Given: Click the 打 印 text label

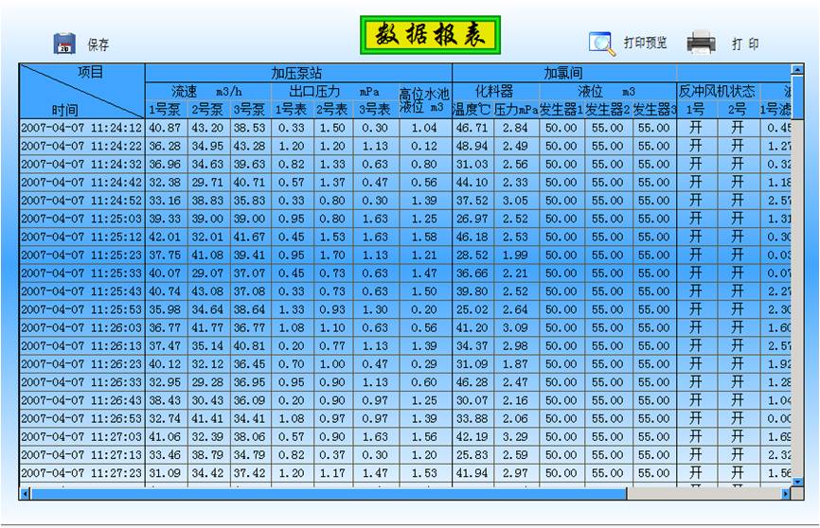Looking at the screenshot, I should [x=745, y=44].
